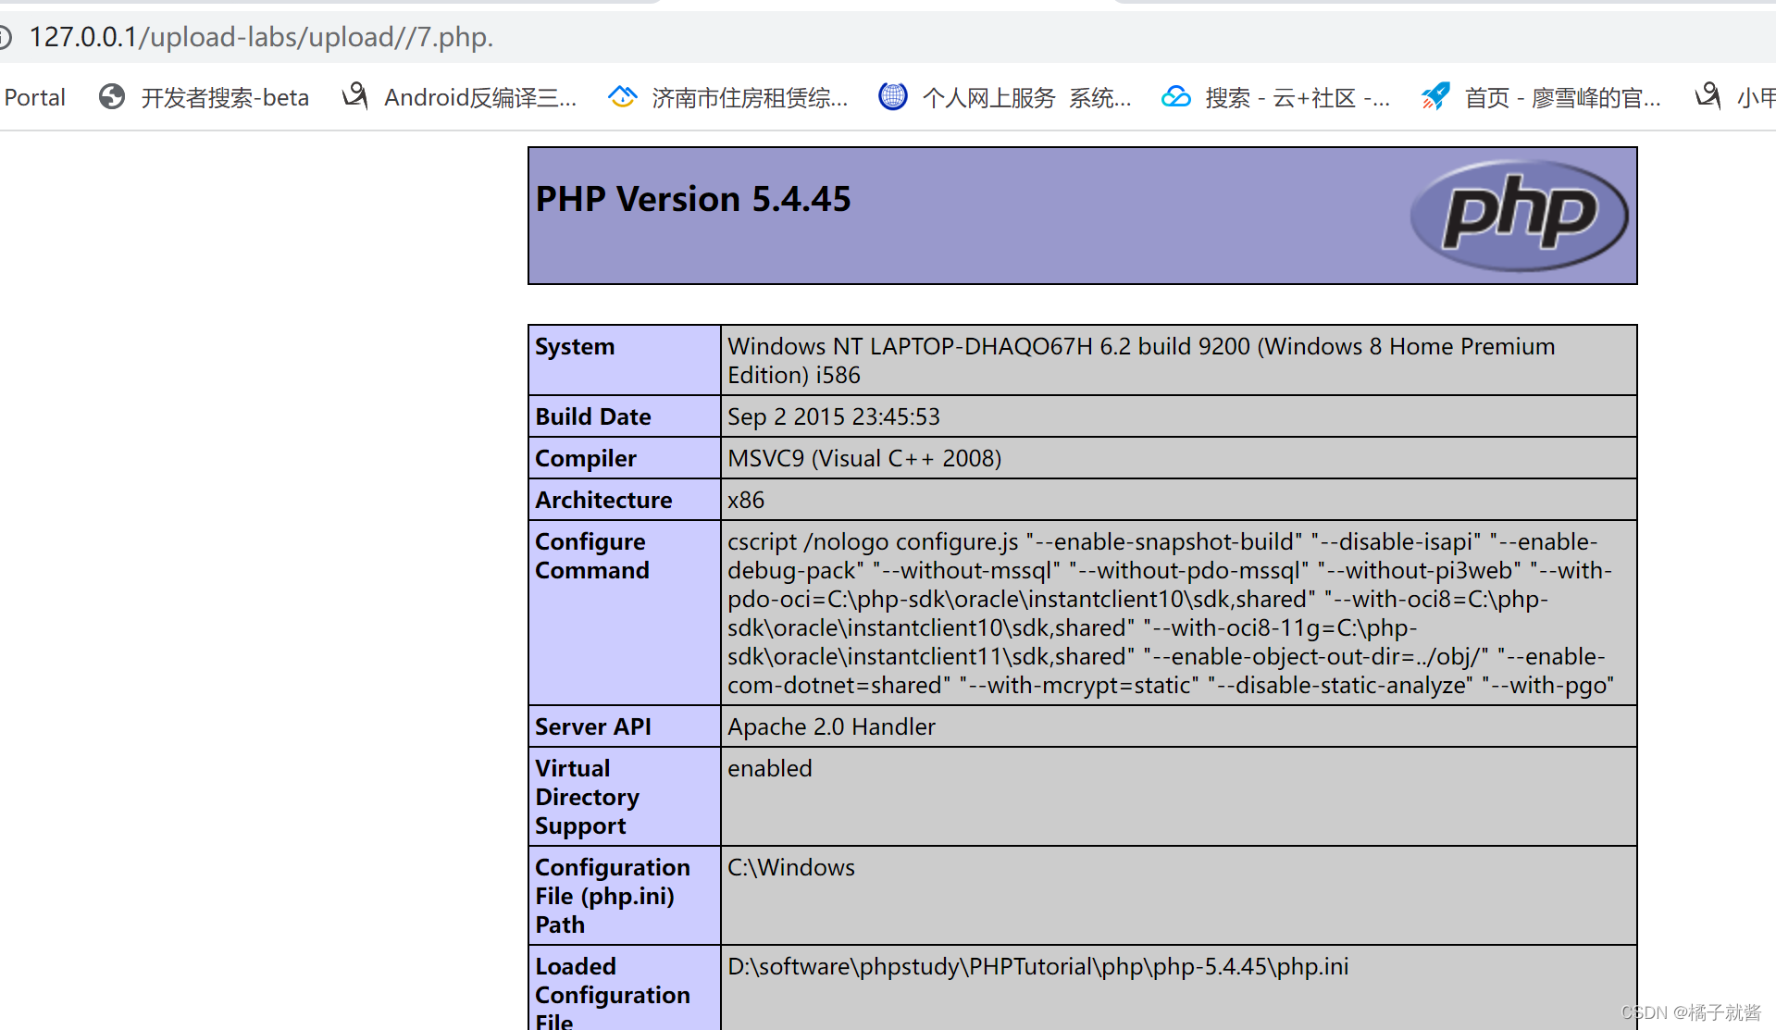Viewport: 1776px width, 1030px height.
Task: Click icon of 济南市住房租赁综 bookmark
Action: pos(622,96)
